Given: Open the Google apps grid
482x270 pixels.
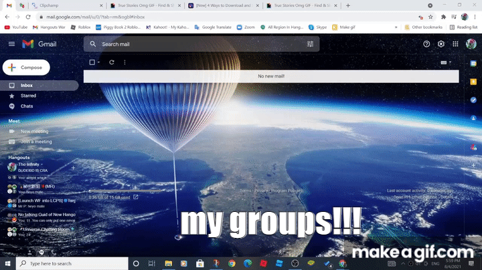Looking at the screenshot, I should (456, 44).
